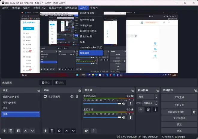The width and height of the screenshot is (198, 139).
Task: Open obs-websocket 设置 menu entry
Action: 91,47
